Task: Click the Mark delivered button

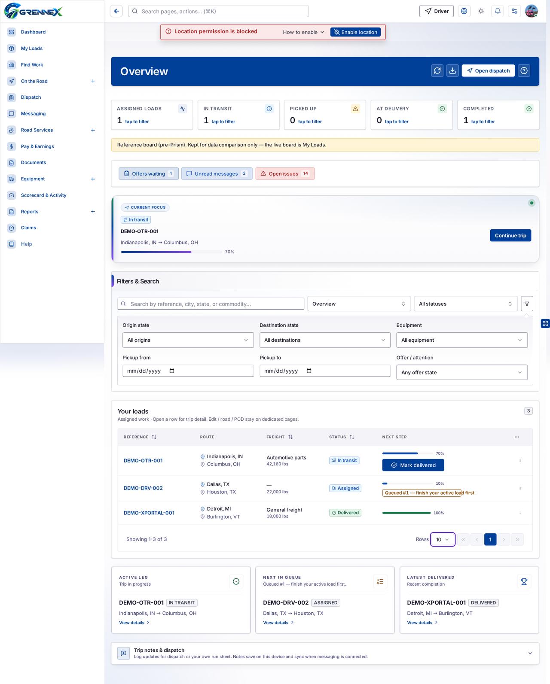Action: tap(413, 465)
